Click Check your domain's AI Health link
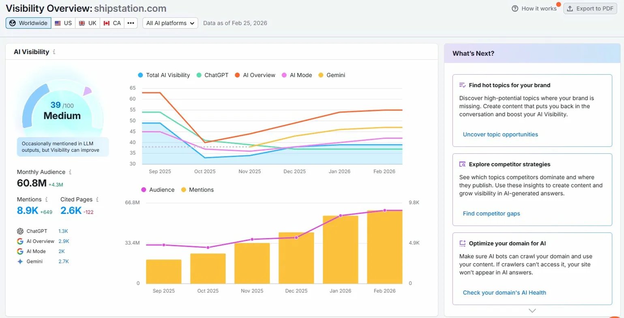Screen dimensions: 624x318 click(504, 292)
